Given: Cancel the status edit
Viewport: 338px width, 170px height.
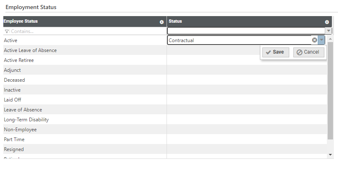Looking at the screenshot, I should [309, 52].
